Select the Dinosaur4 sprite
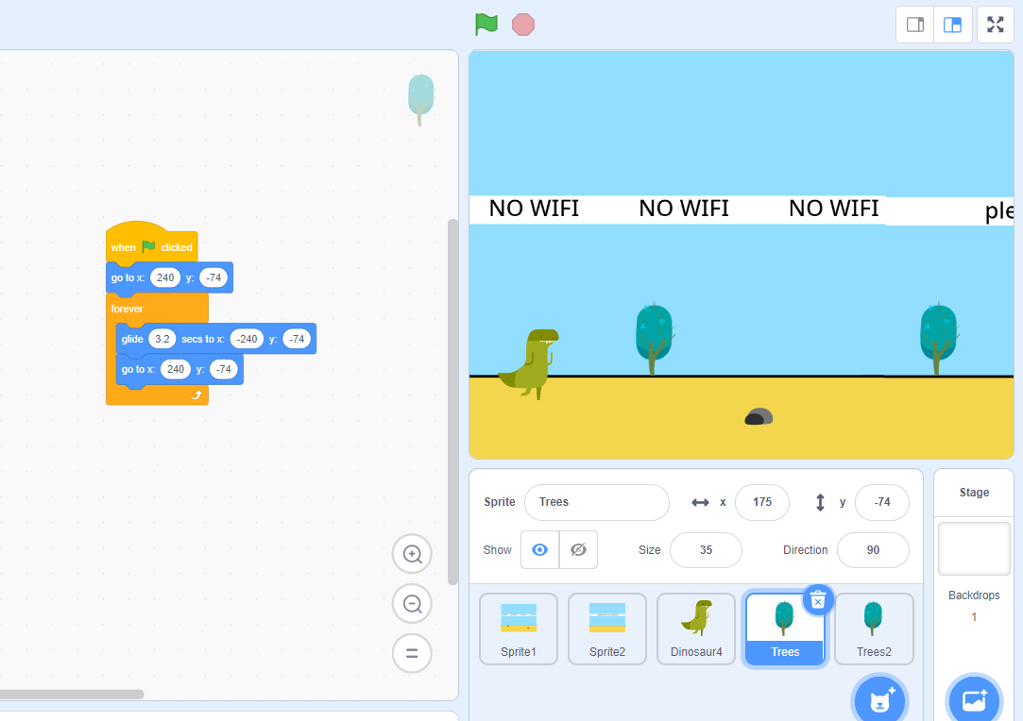 coord(696,628)
